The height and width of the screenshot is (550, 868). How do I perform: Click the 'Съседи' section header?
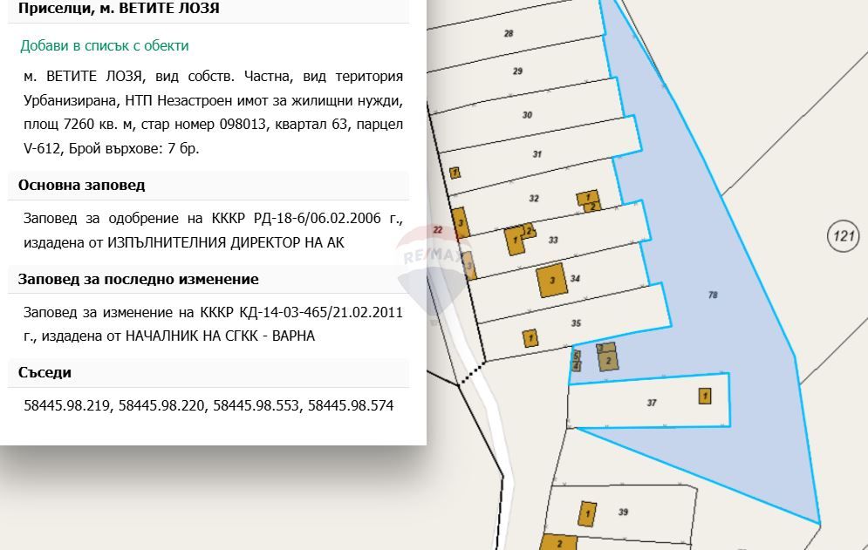tap(44, 373)
